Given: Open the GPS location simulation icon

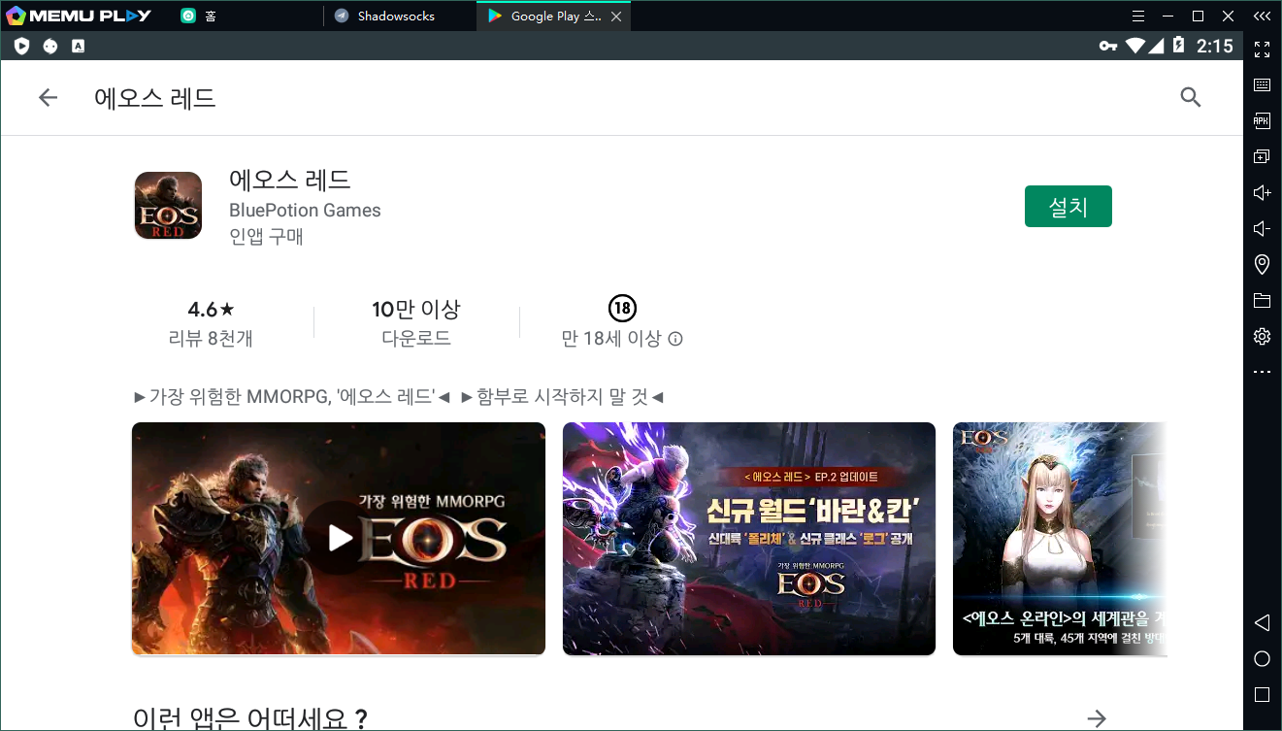Looking at the screenshot, I should click(x=1262, y=264).
